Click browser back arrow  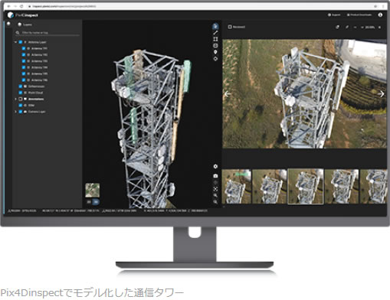(x=9, y=6)
